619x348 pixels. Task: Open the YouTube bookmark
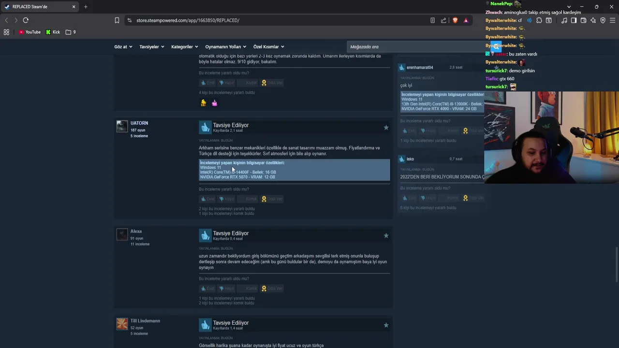[29, 32]
